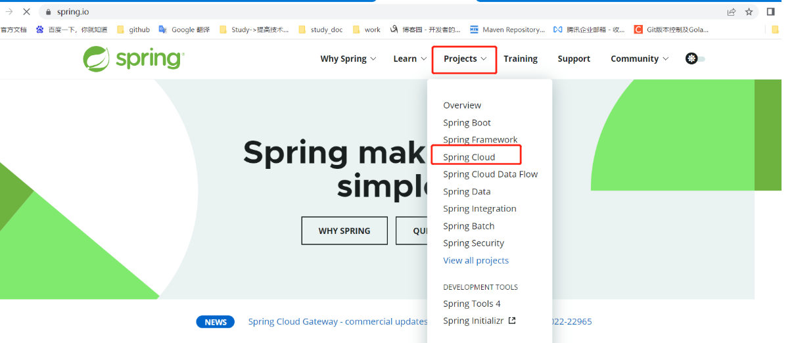Click the WHY SPRING button
This screenshot has height=343, width=794.
click(344, 231)
